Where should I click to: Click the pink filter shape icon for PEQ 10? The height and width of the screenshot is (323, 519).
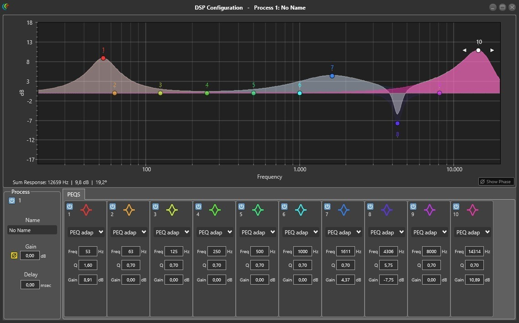point(473,210)
